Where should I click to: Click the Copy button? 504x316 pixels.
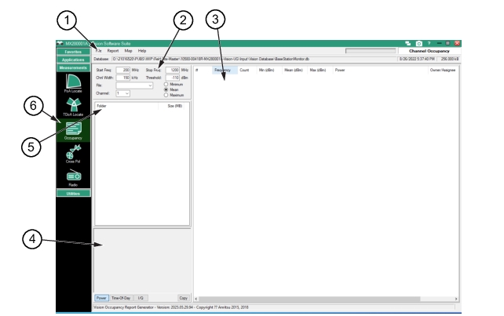coord(183,298)
